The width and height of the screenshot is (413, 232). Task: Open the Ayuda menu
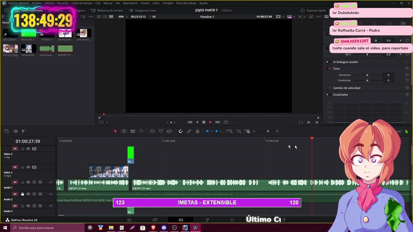[203, 3]
